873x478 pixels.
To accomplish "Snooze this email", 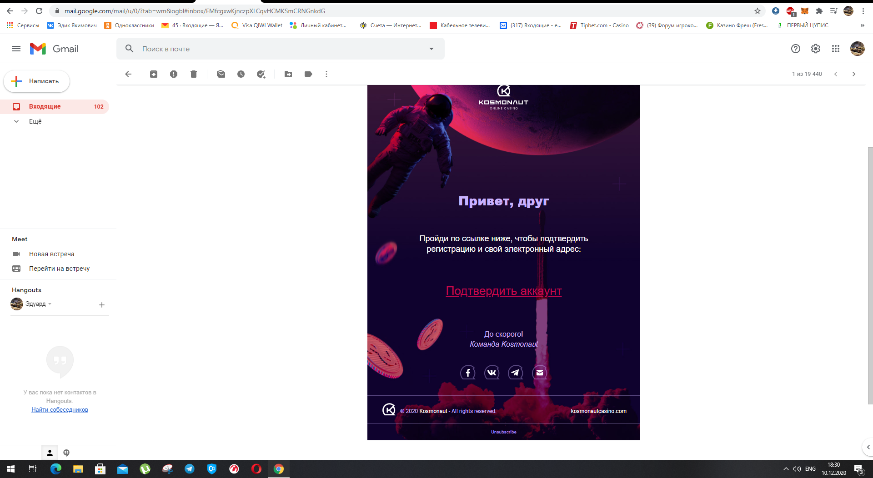I will tap(241, 74).
